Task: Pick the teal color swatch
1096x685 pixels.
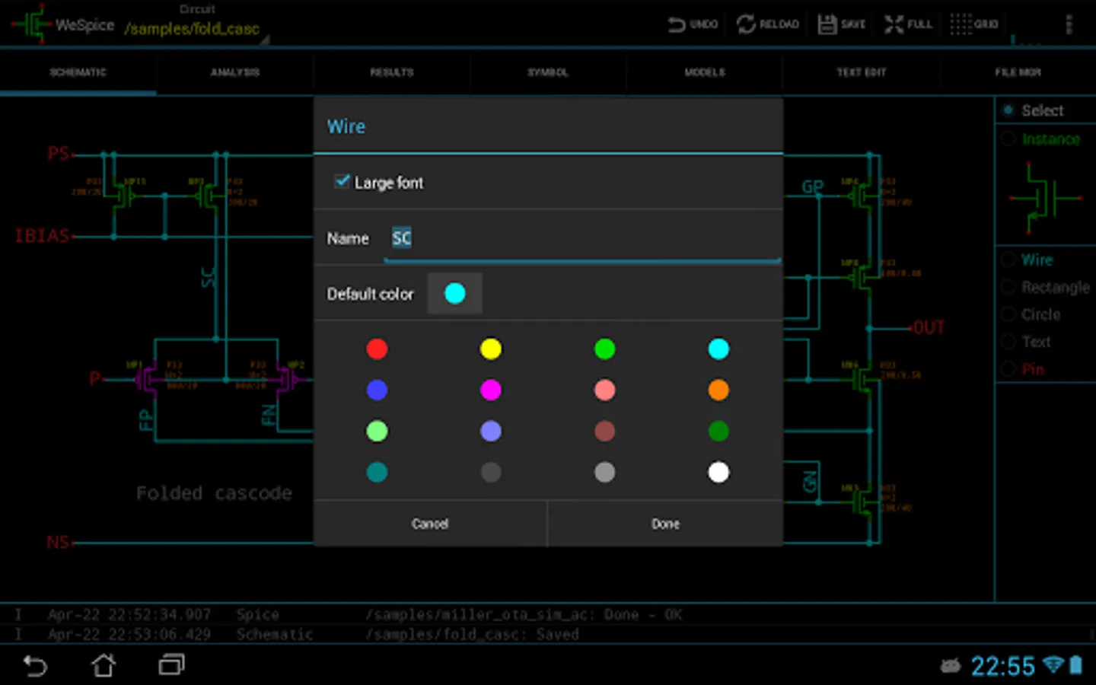Action: click(377, 472)
